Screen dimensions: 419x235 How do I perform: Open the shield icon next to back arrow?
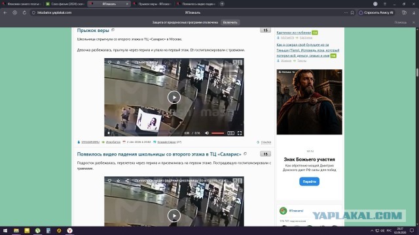tap(14, 12)
